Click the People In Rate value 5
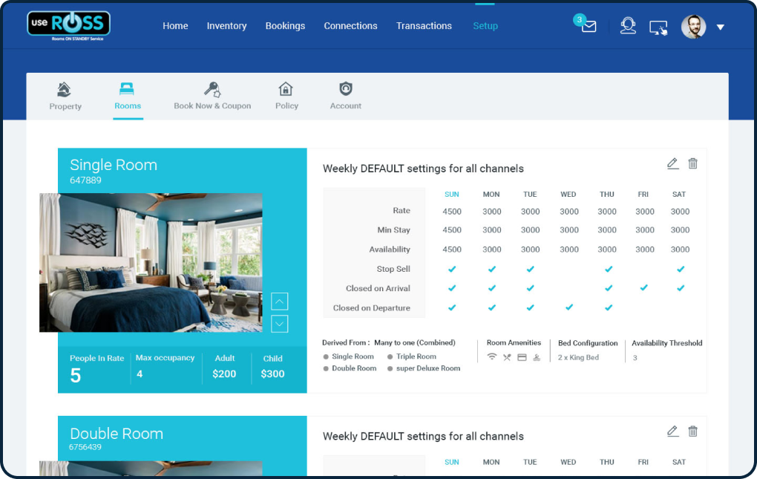This screenshot has width=757, height=479. pyautogui.click(x=75, y=376)
